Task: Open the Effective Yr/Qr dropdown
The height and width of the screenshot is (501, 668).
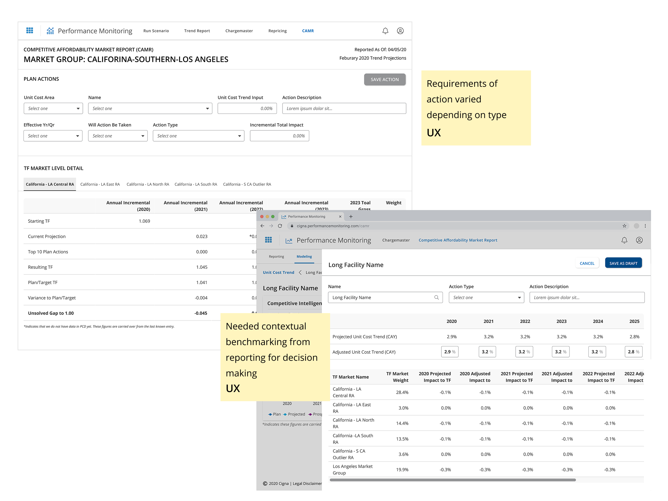Action: point(53,136)
